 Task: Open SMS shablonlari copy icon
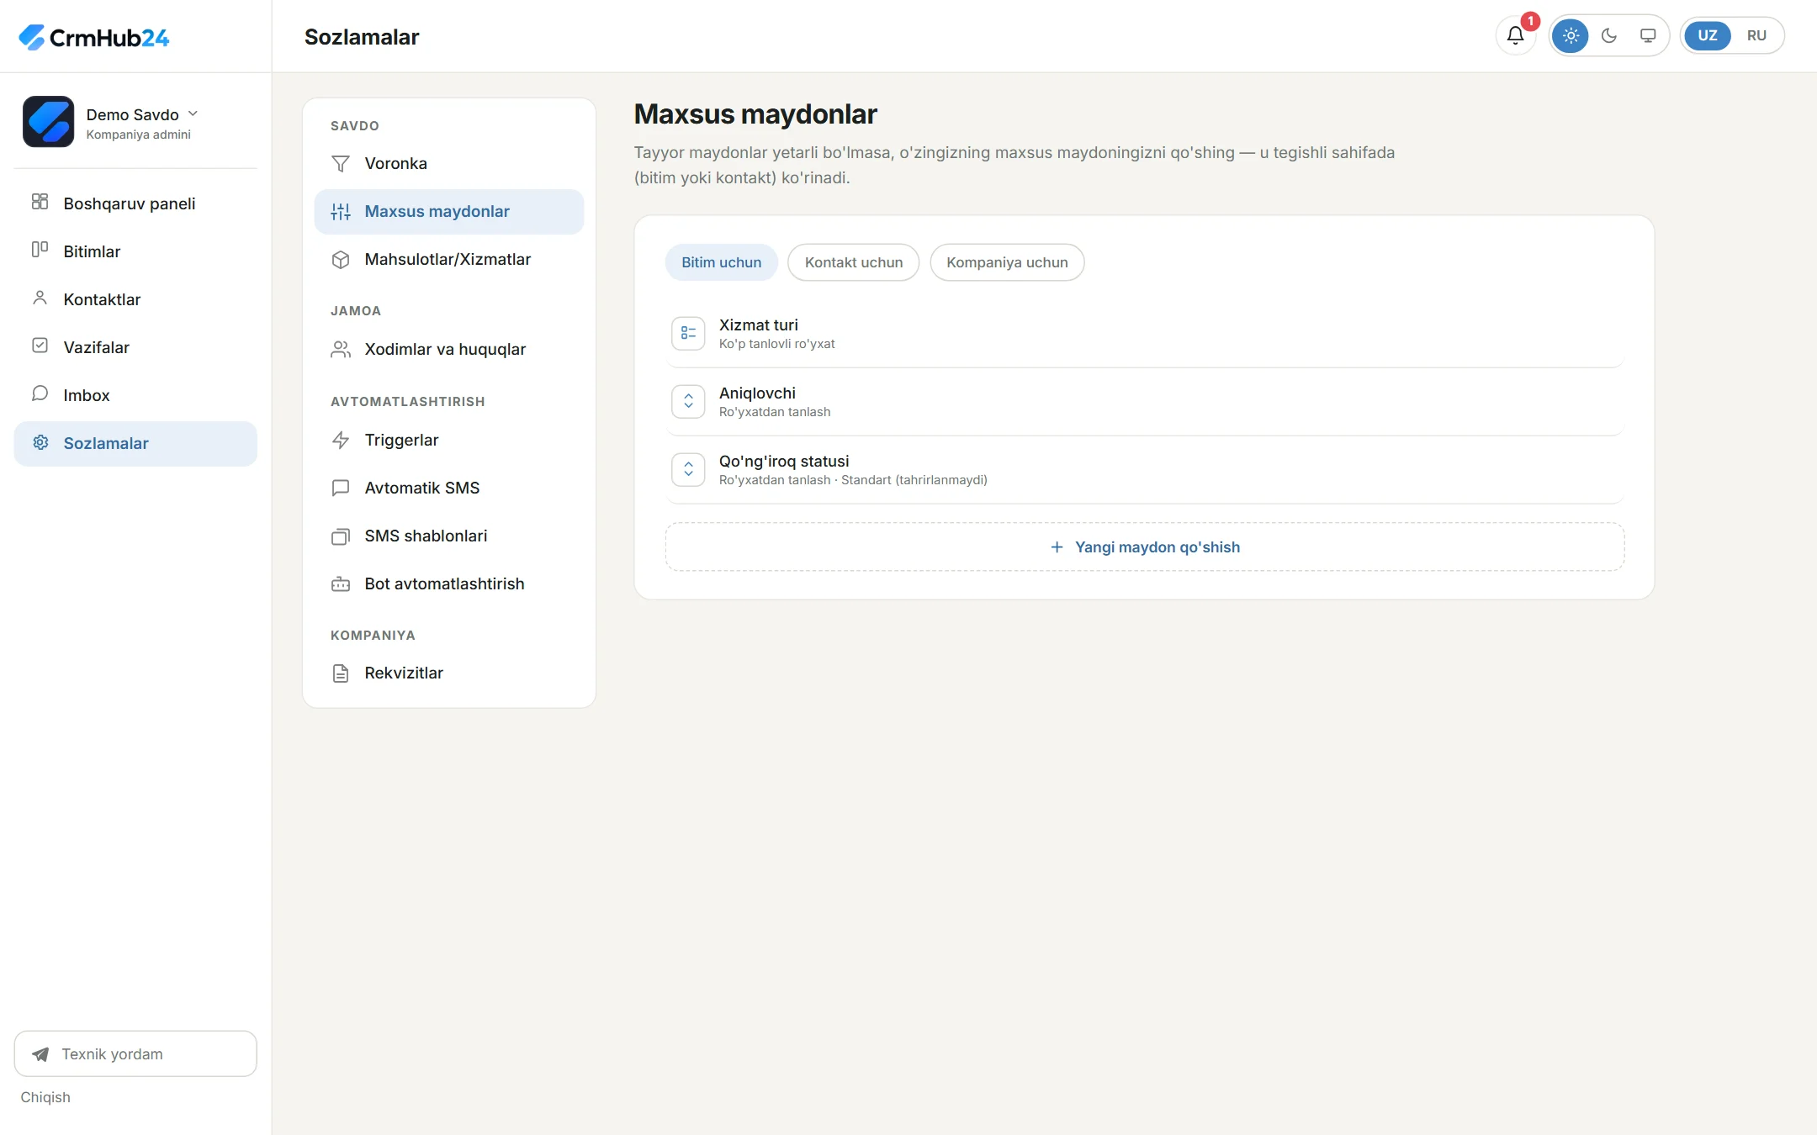pos(340,536)
